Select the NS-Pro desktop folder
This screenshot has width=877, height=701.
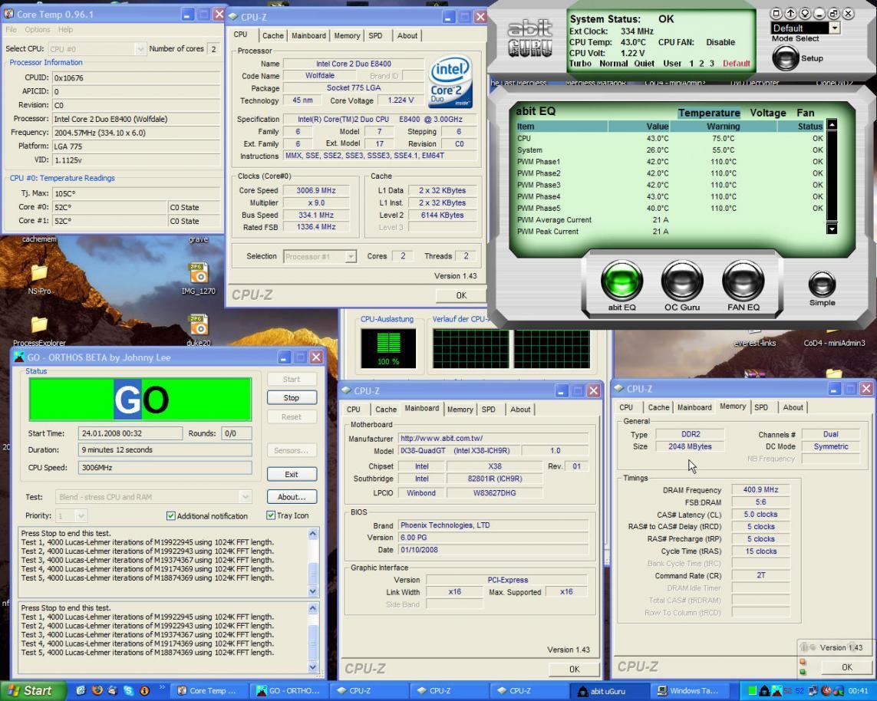pos(39,279)
